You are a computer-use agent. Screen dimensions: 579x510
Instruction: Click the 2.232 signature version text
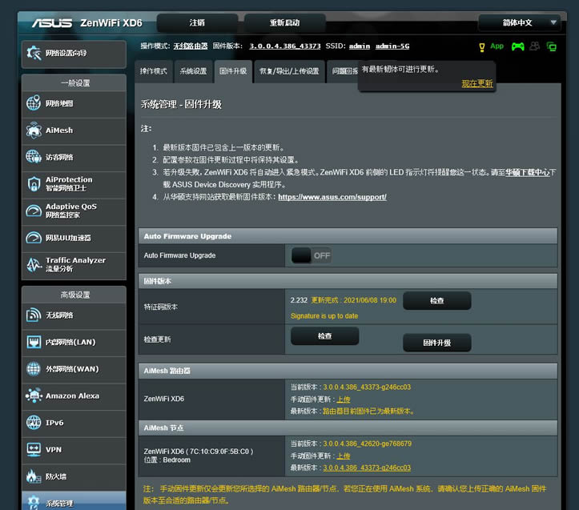tap(299, 300)
